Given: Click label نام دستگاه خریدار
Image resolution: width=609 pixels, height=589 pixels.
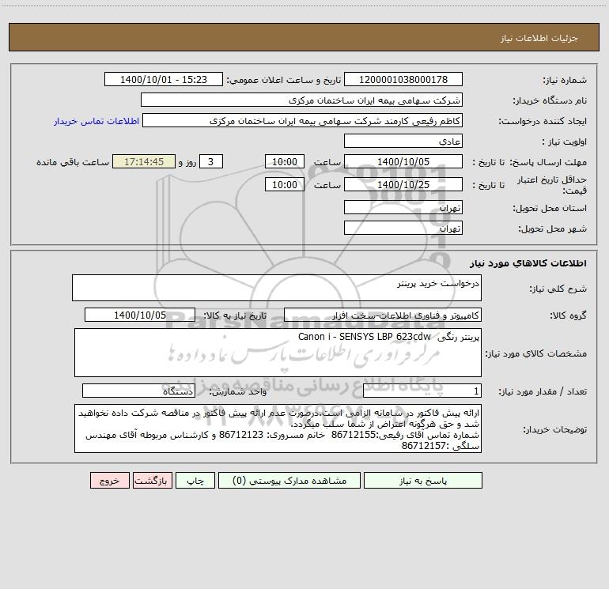Looking at the screenshot, I should coord(550,101).
